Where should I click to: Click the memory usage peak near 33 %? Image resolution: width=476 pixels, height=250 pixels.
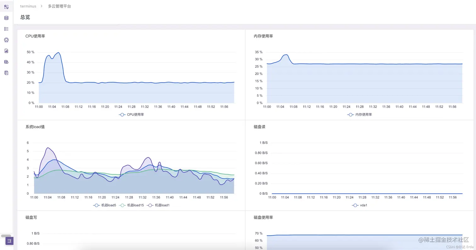pyautogui.click(x=286, y=55)
